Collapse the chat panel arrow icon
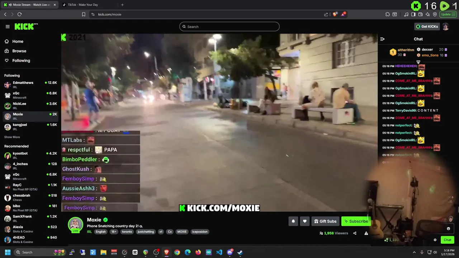 [x=382, y=39]
